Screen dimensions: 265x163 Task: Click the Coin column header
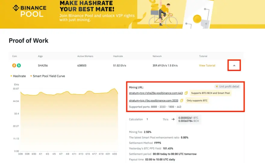[x=14, y=56]
